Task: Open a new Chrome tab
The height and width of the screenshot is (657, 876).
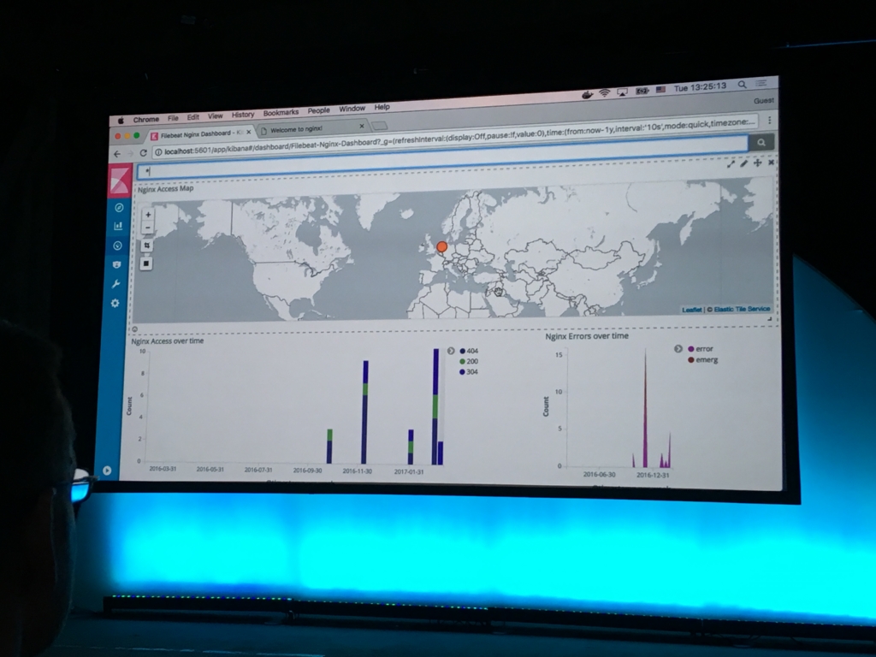Action: pyautogui.click(x=379, y=125)
